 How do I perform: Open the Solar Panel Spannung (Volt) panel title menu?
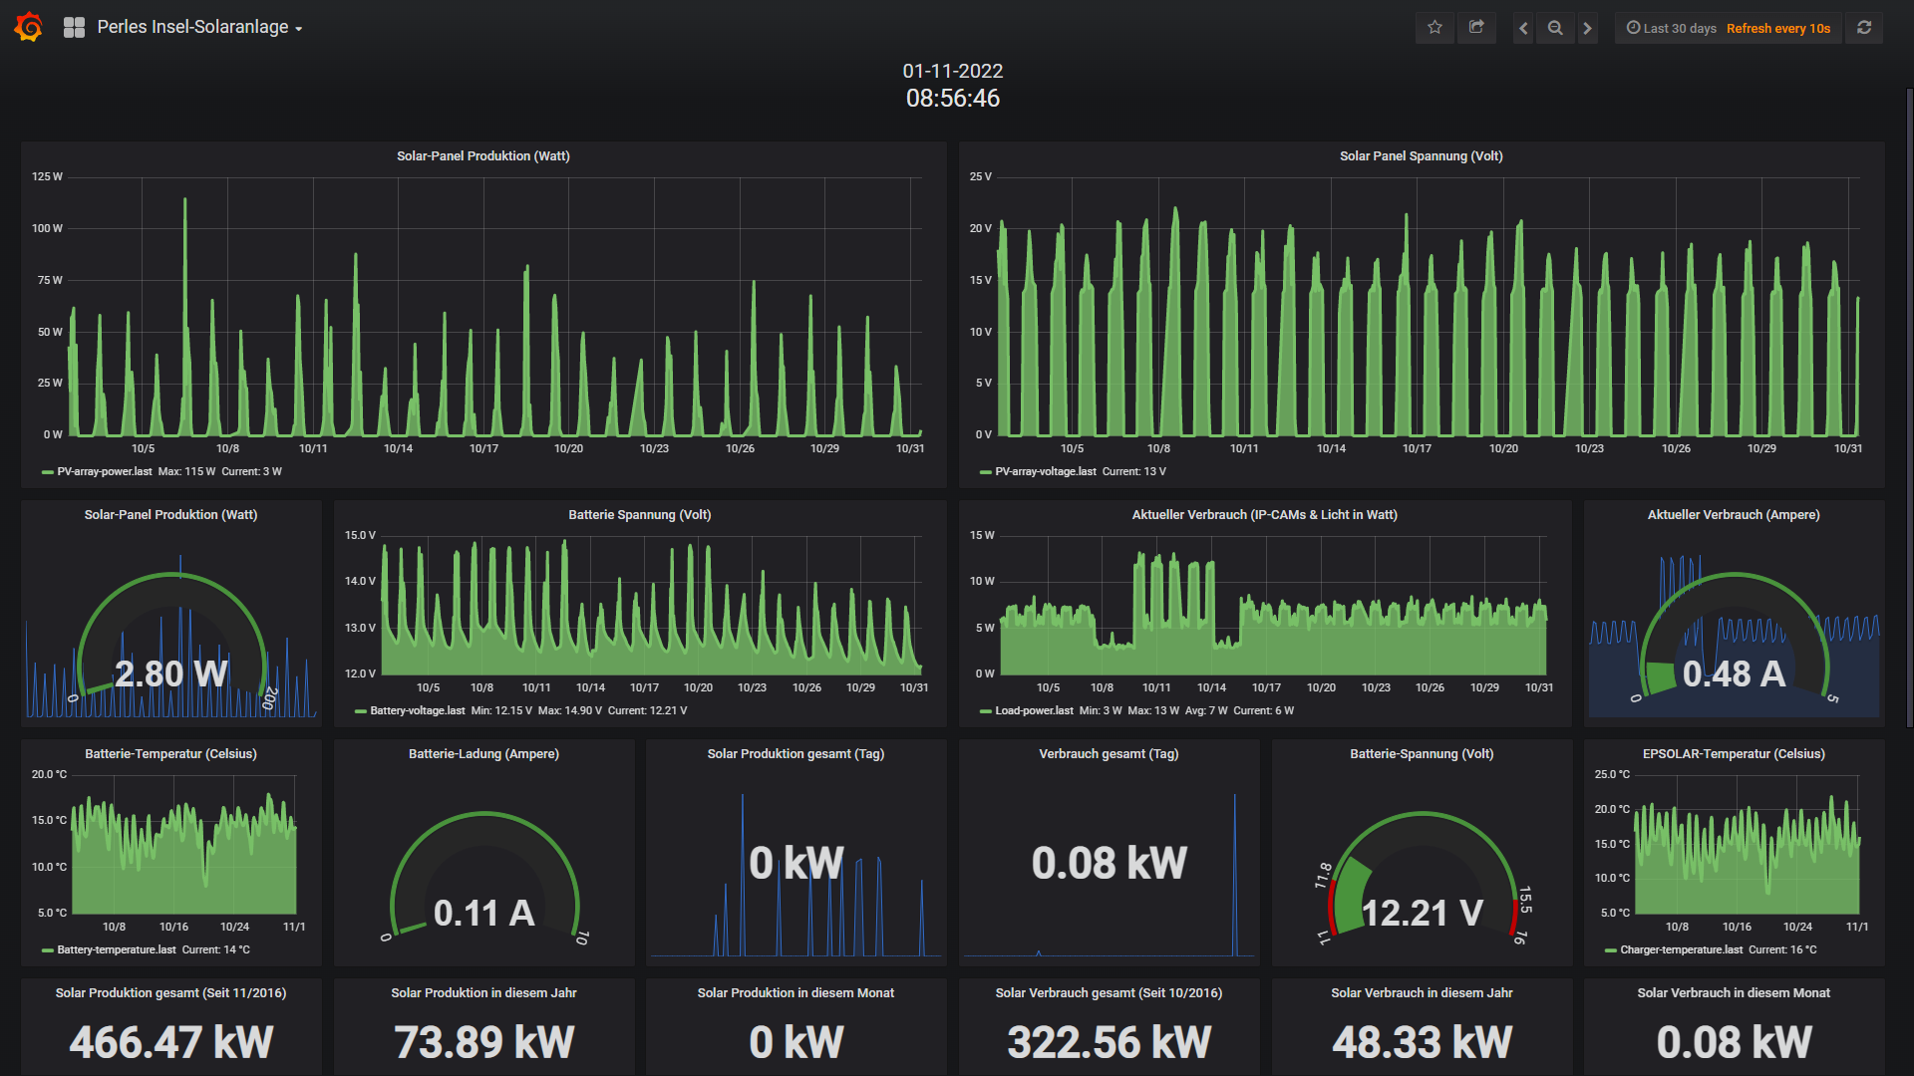click(x=1421, y=156)
